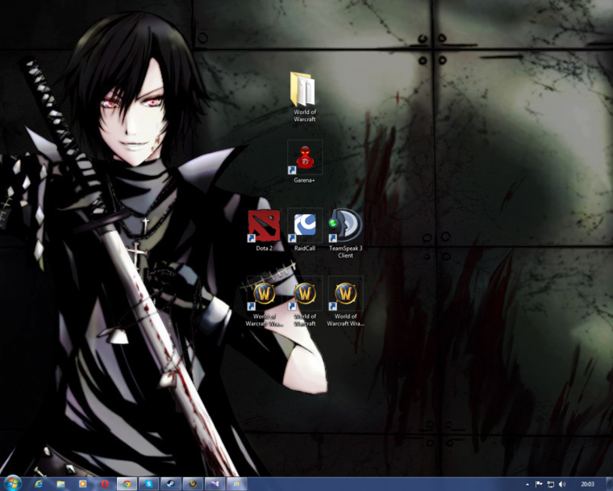Screen dimensions: 613x491
Task: Switch to Skype in the taskbar
Action: click(x=148, y=484)
